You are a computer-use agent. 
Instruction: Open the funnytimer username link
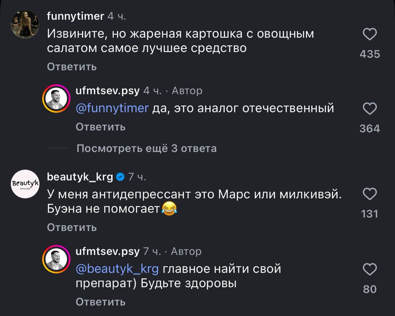coord(75,16)
